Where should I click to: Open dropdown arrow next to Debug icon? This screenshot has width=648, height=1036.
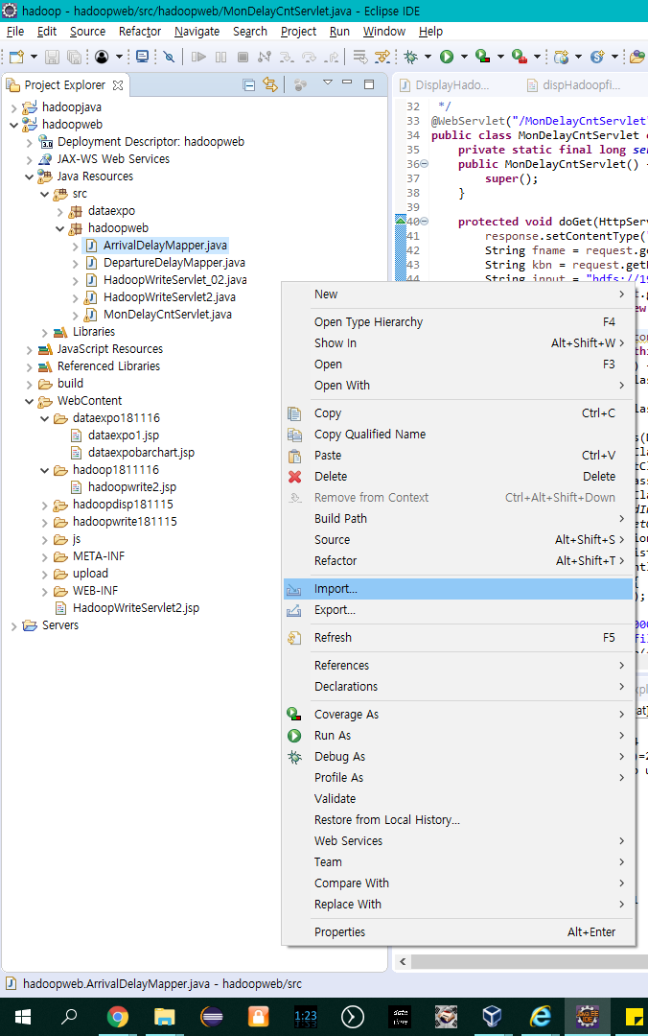pyautogui.click(x=428, y=57)
